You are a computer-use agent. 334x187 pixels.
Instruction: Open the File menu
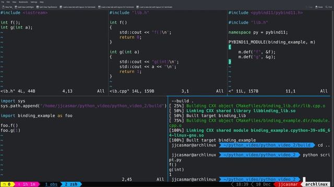pyautogui.click(x=3, y=2)
